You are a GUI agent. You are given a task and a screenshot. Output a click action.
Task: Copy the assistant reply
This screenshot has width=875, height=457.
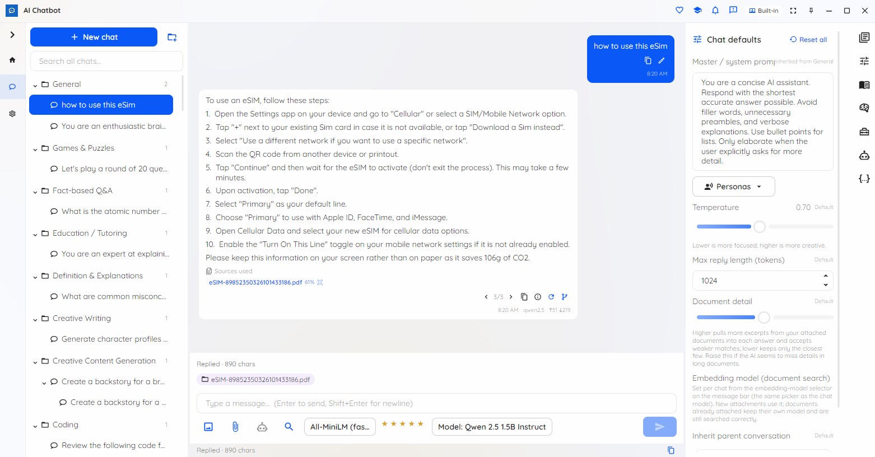click(524, 297)
